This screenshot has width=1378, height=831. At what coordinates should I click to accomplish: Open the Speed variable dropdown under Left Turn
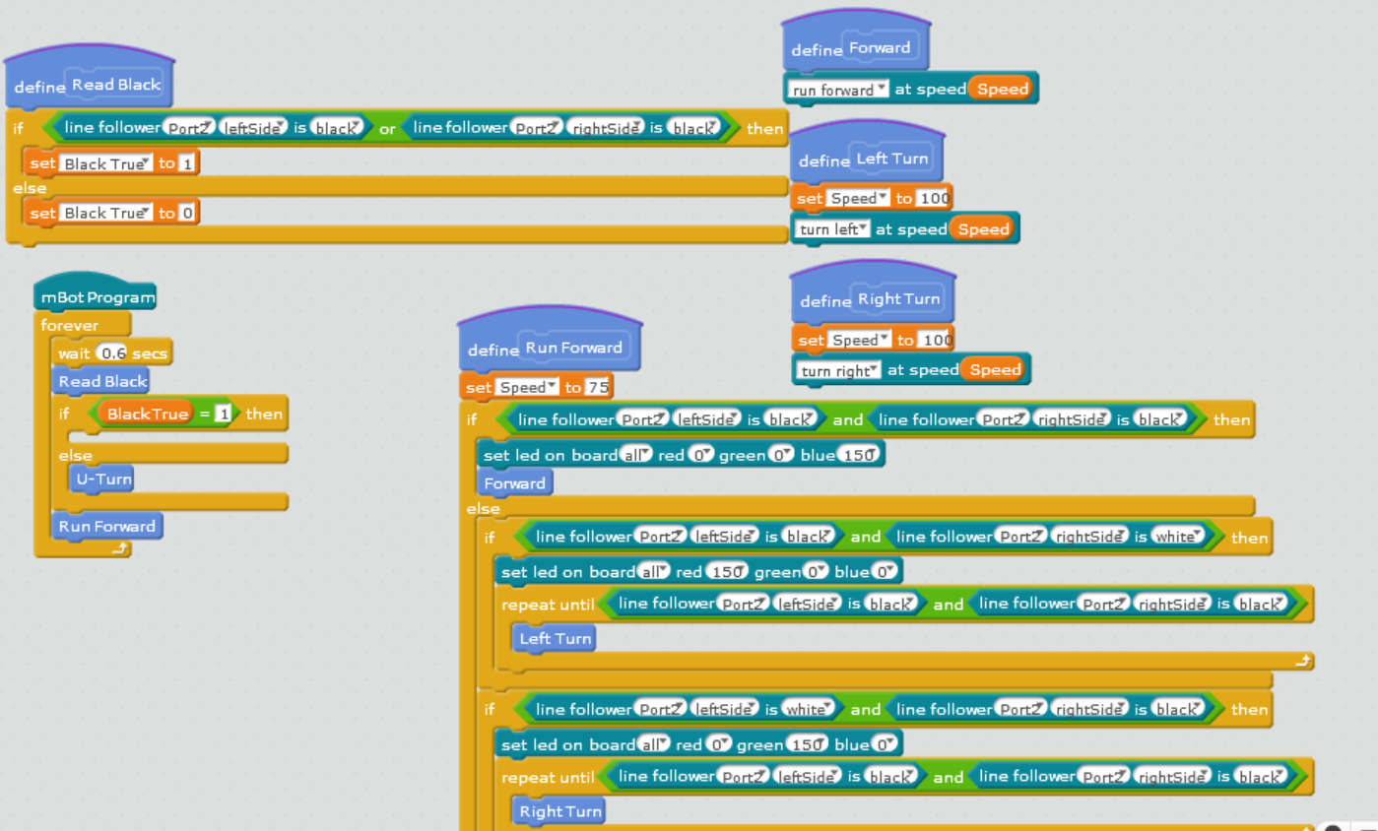pyautogui.click(x=858, y=199)
